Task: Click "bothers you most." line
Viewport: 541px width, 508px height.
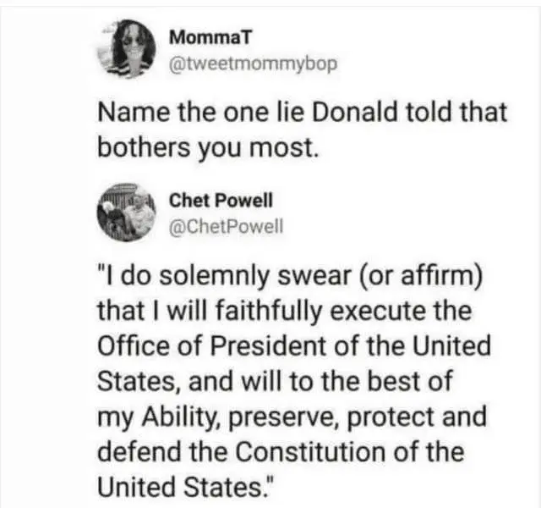Action: click(x=210, y=146)
